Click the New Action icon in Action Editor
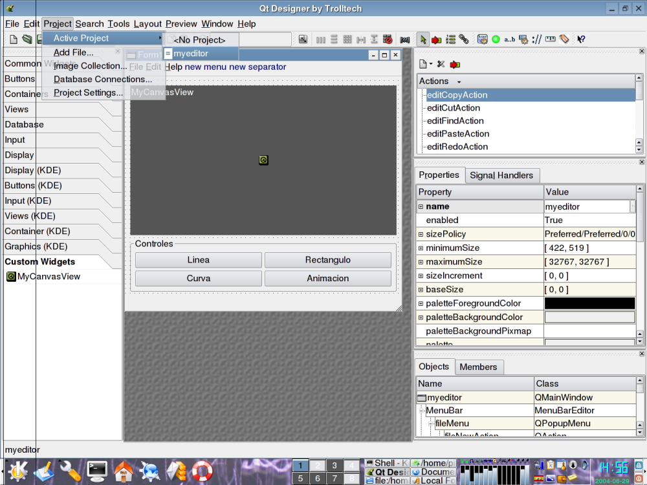The height and width of the screenshot is (485, 647). (423, 64)
